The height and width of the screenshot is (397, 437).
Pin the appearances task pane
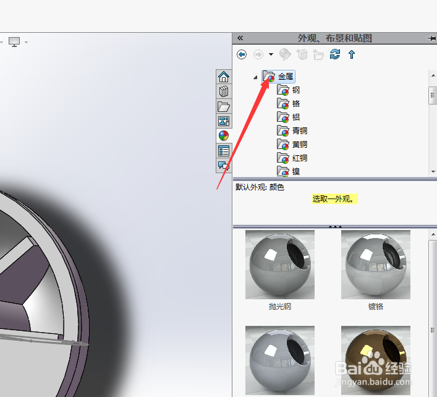point(431,38)
